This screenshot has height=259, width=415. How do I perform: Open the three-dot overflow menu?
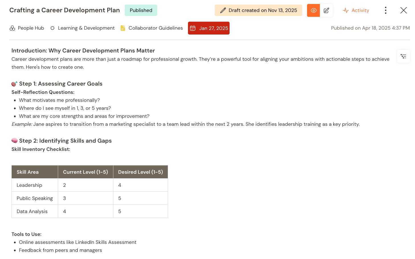(385, 10)
